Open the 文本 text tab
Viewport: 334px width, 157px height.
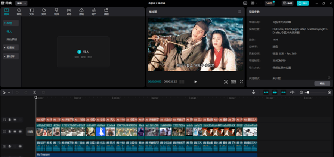(31, 12)
